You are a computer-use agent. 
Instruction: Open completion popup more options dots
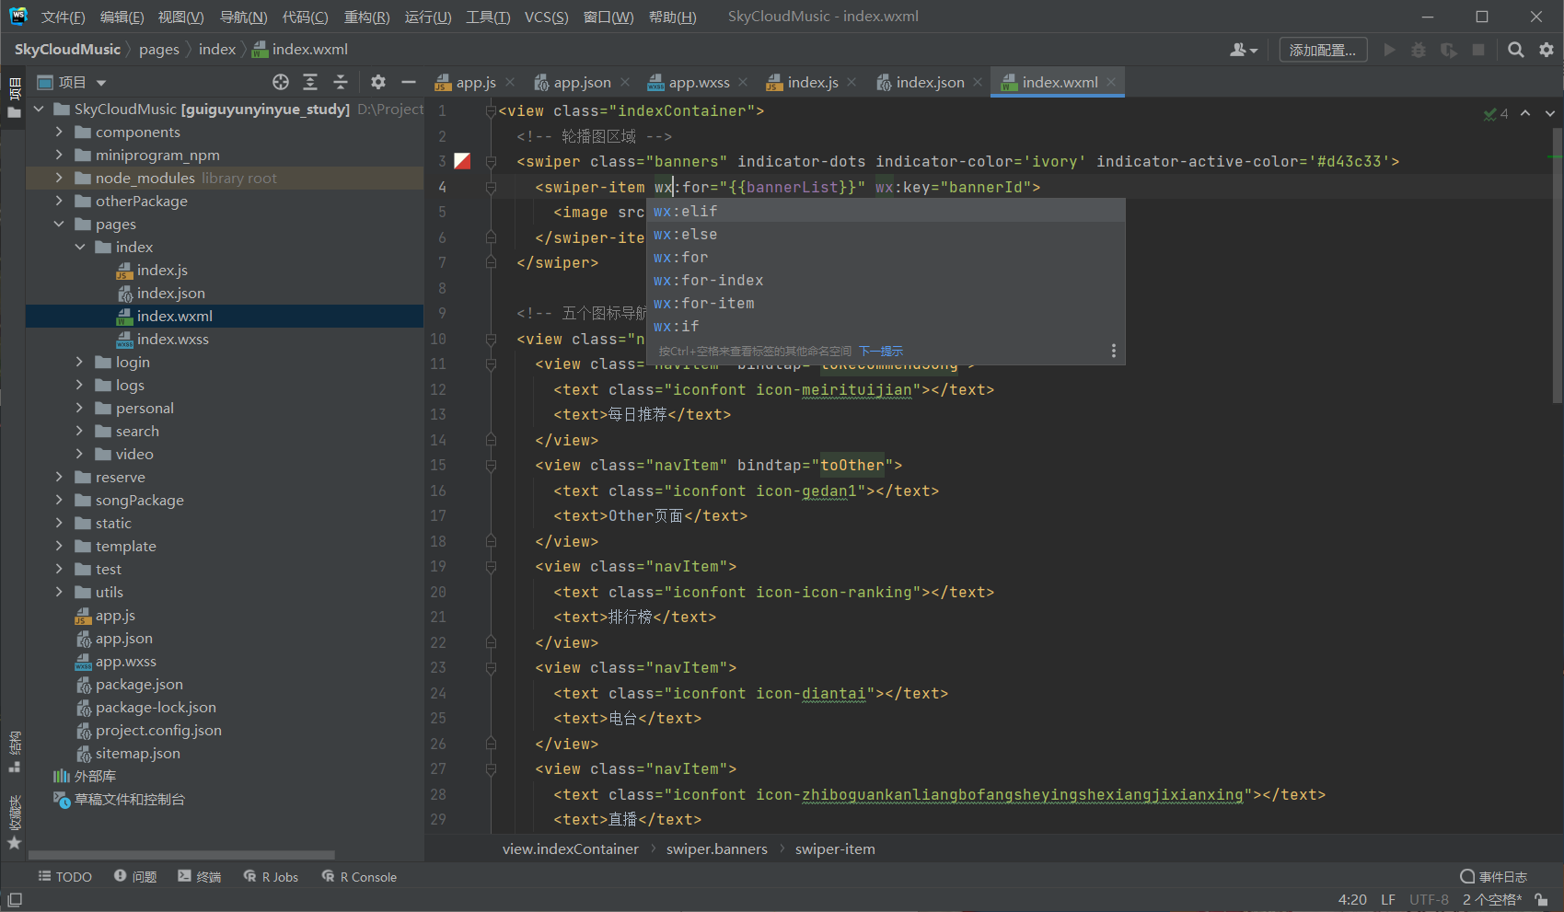click(1113, 351)
